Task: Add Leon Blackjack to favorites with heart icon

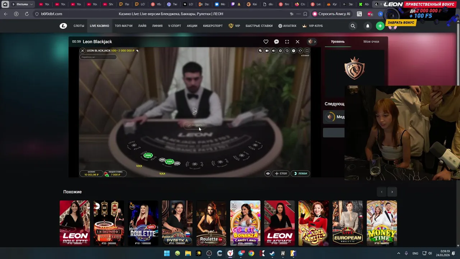Action: [x=266, y=42]
